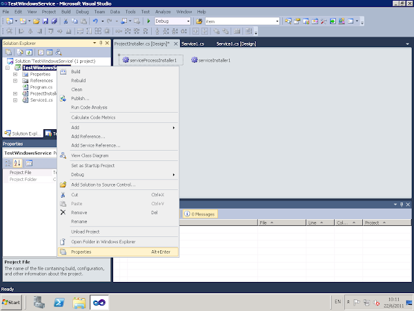Screen dimensions: 414x311
Task: Sort Error List by Line column
Action: pos(320,223)
